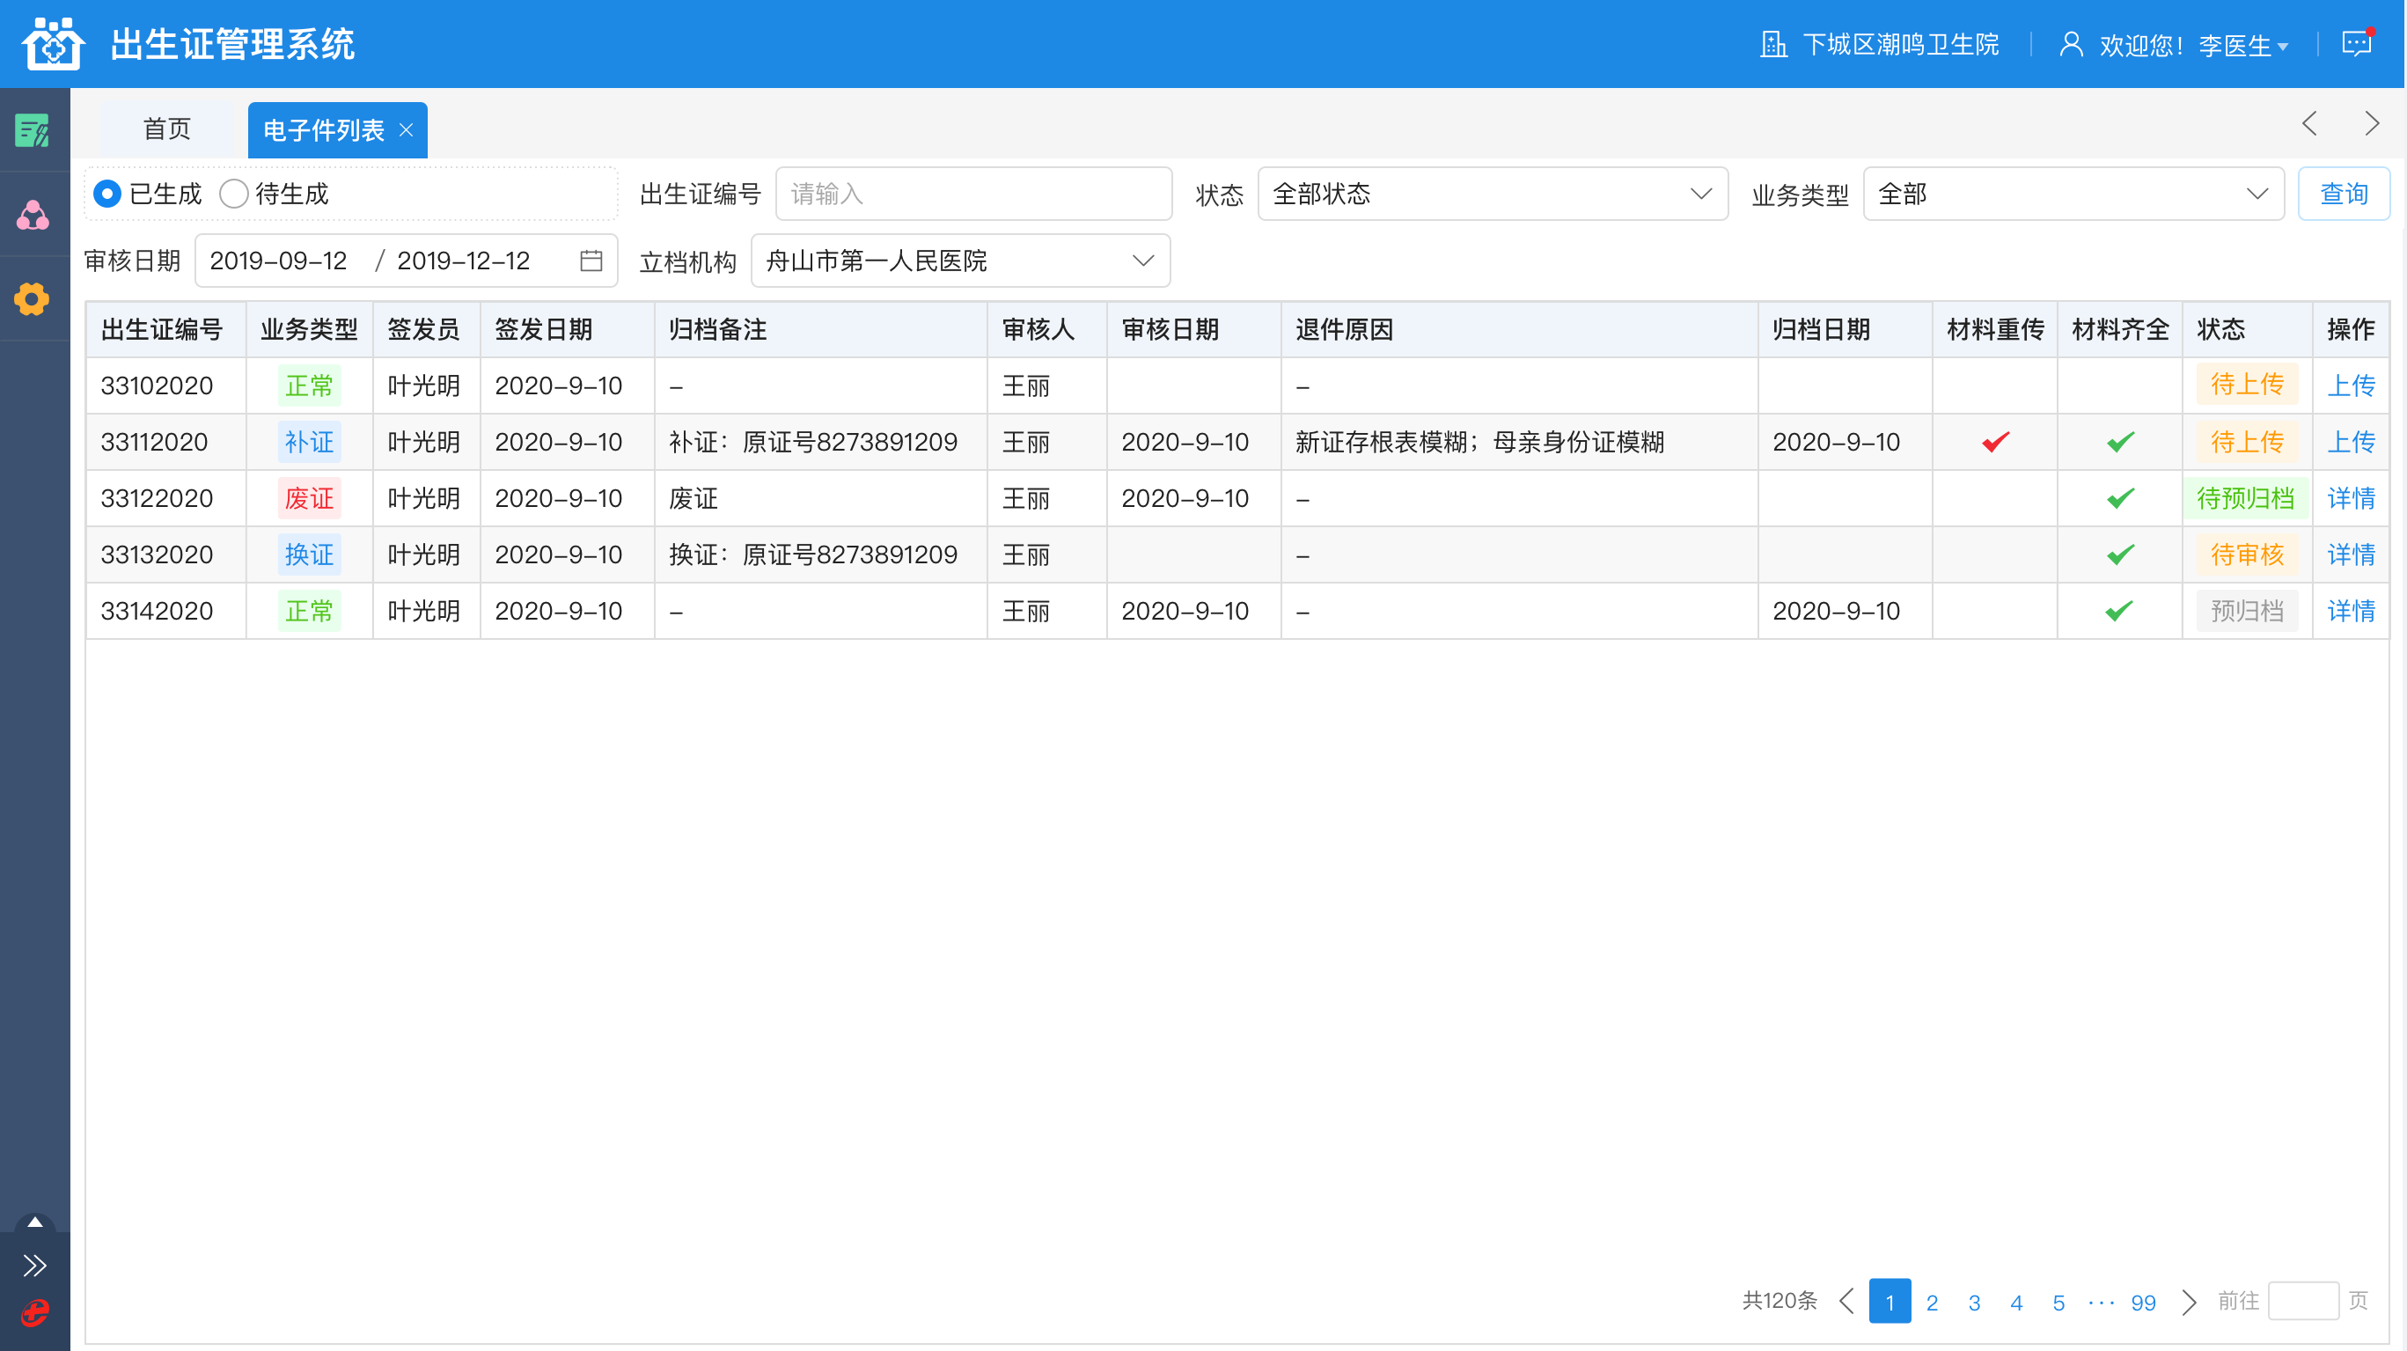The height and width of the screenshot is (1351, 2407).
Task: Click the 待预归档 status tag
Action: pyautogui.click(x=2245, y=498)
